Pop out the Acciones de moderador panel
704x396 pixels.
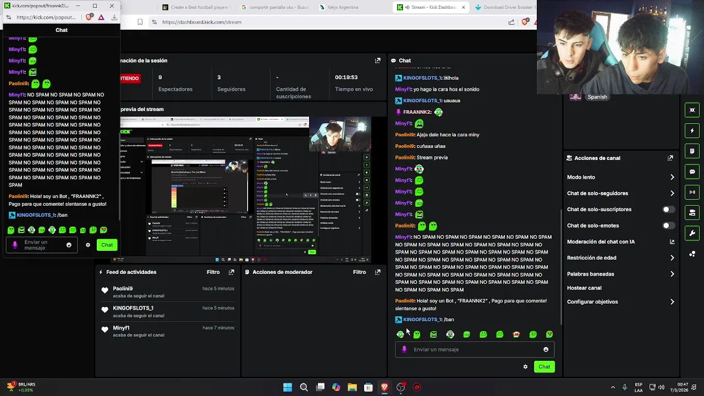tap(377, 272)
